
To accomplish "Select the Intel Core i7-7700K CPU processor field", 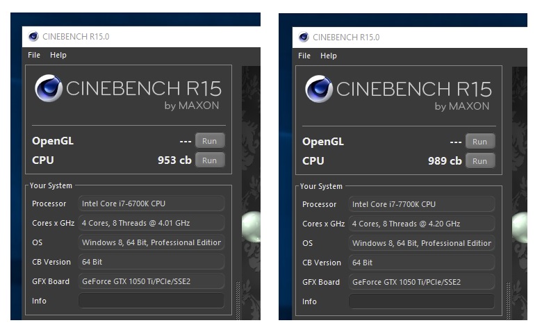I will tap(422, 204).
